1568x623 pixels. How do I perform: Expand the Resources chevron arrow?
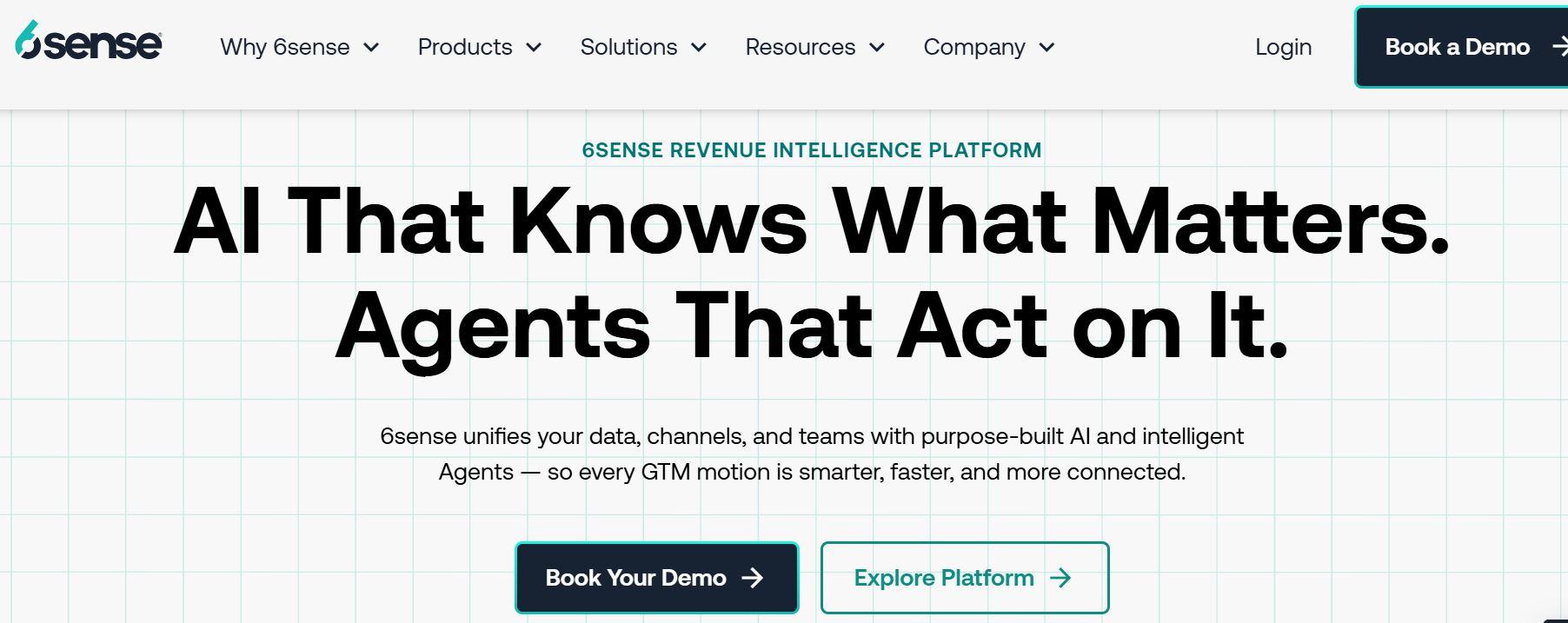point(877,48)
